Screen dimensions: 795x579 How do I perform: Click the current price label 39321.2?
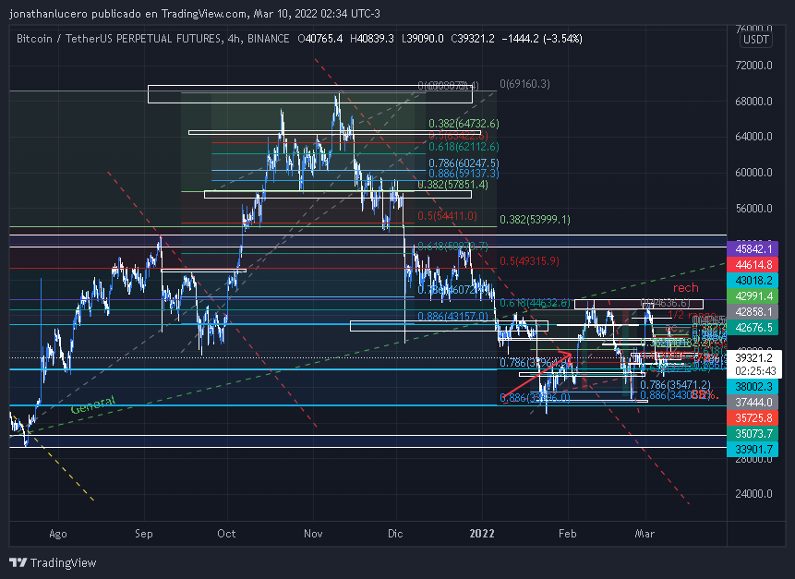click(x=754, y=358)
